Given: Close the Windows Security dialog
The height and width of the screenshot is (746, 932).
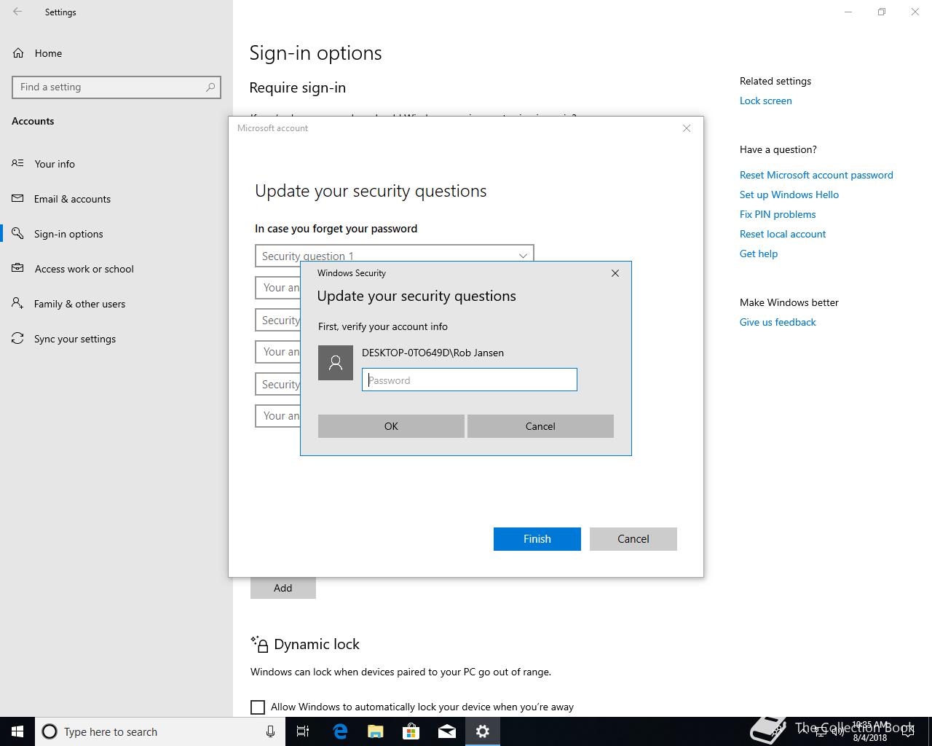Looking at the screenshot, I should click(615, 273).
